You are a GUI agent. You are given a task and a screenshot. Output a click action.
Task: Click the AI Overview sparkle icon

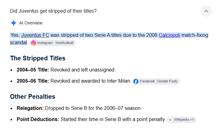click(14, 23)
